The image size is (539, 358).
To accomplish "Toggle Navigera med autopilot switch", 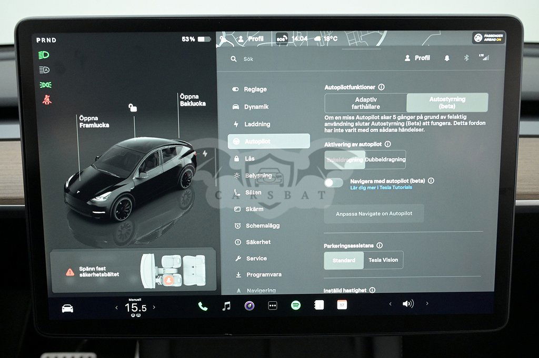I will (334, 182).
